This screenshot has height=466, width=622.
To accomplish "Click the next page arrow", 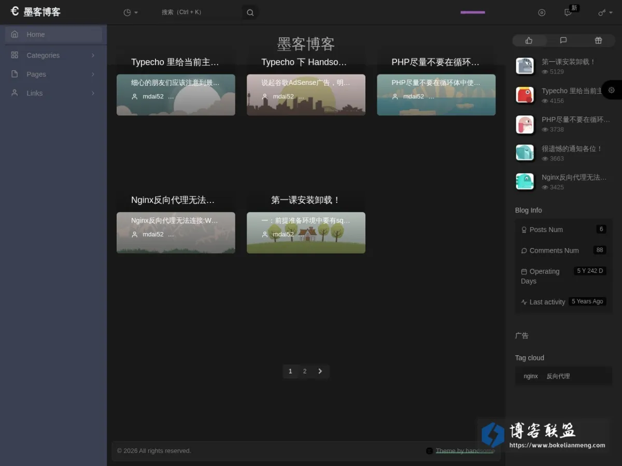I will click(x=320, y=371).
